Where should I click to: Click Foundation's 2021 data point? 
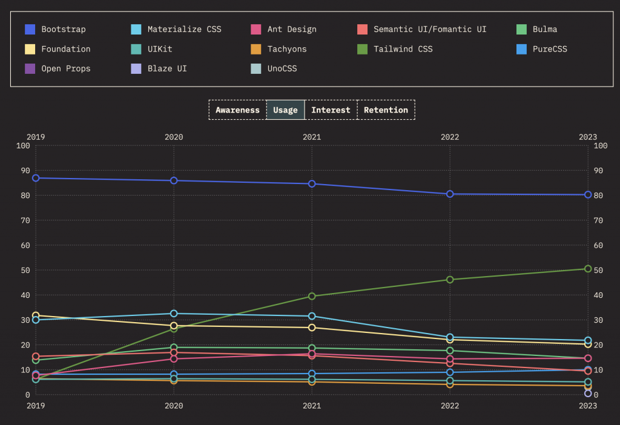point(312,328)
